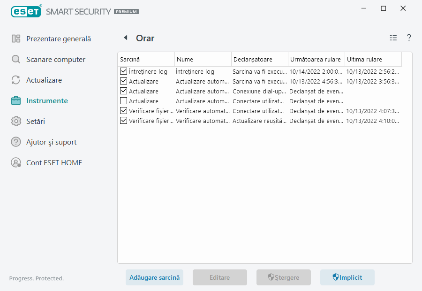Image resolution: width=422 pixels, height=291 pixels.
Task: Uncheck the first Verificare fişier task
Action: pos(123,111)
